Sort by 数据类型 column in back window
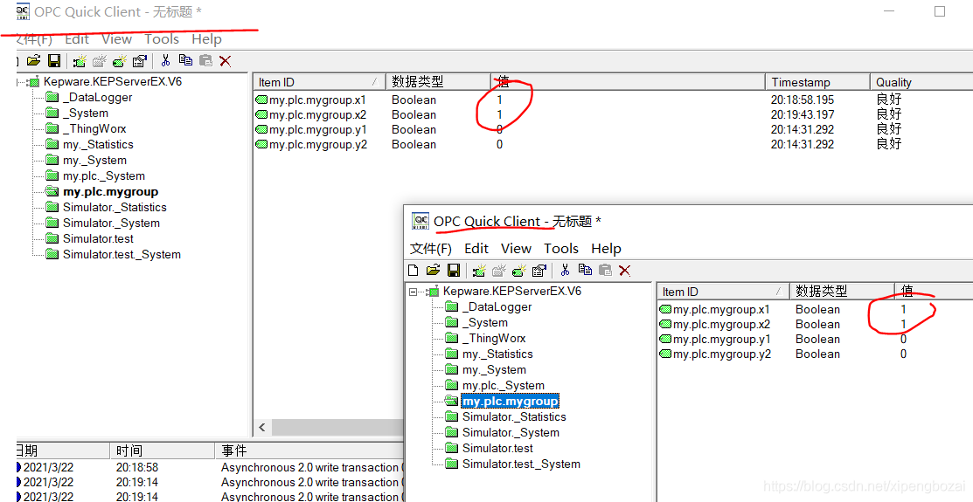The image size is (973, 502). pos(438,82)
